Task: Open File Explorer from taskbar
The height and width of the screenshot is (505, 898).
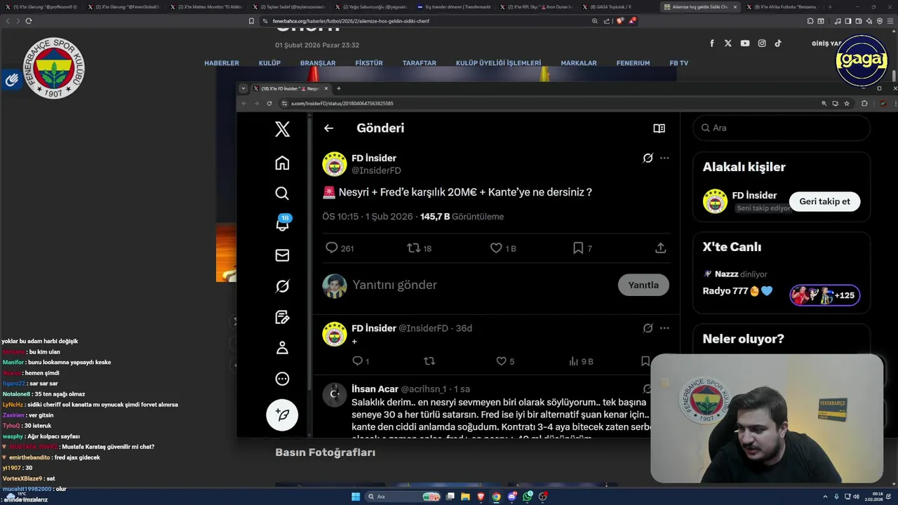Action: pyautogui.click(x=465, y=497)
